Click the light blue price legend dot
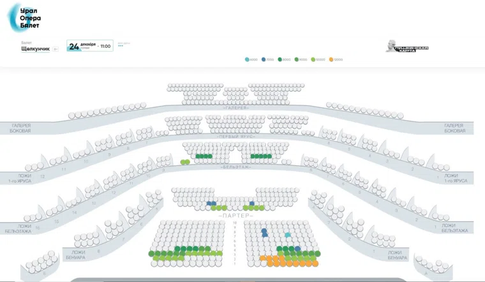 coord(247,59)
